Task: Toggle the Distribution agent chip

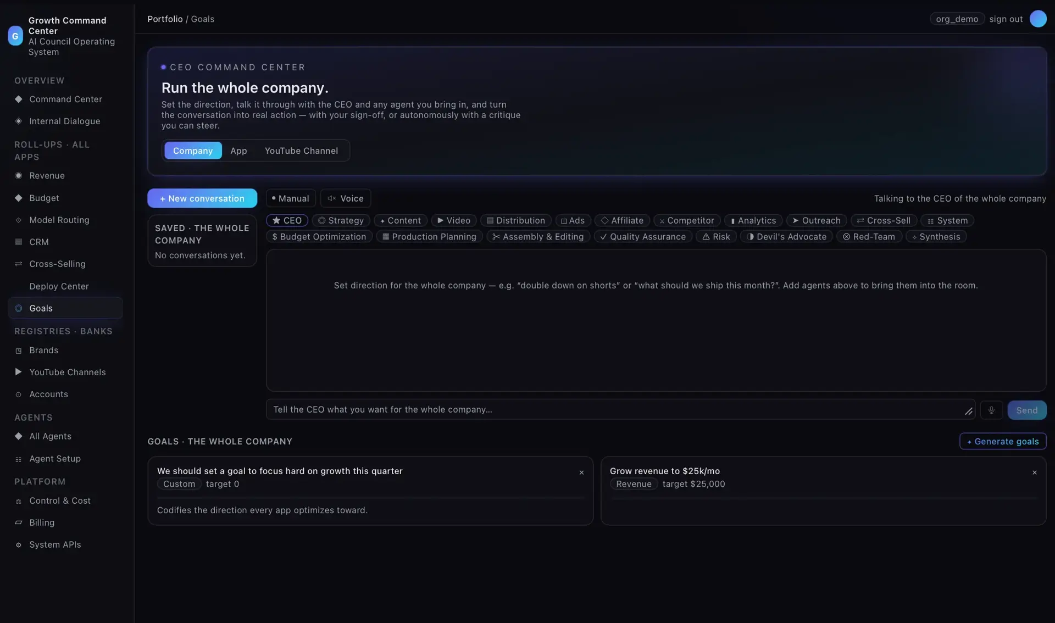Action: click(x=516, y=220)
